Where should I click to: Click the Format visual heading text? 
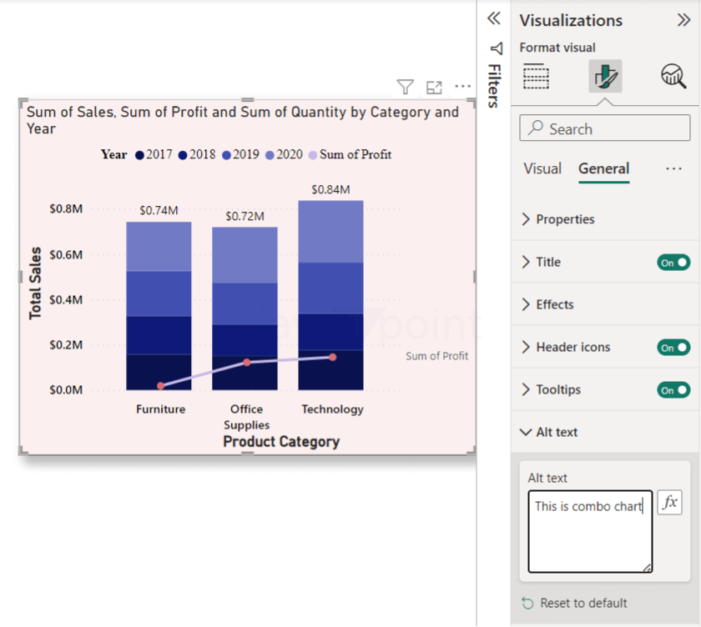coord(557,48)
